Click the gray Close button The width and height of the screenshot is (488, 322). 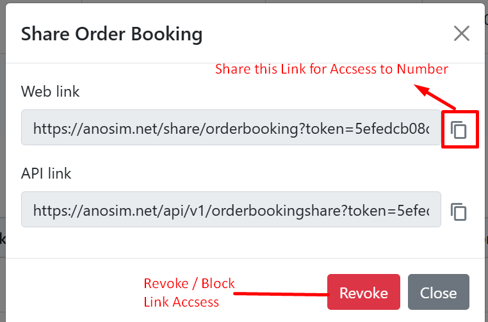pyautogui.click(x=438, y=293)
